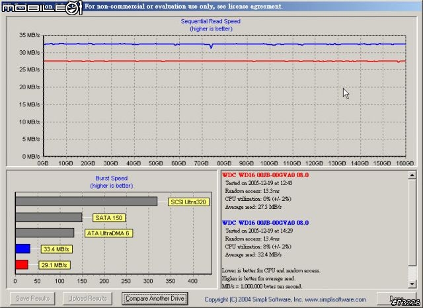Click the gray ATA UltraDMA 6 bar

45,233
